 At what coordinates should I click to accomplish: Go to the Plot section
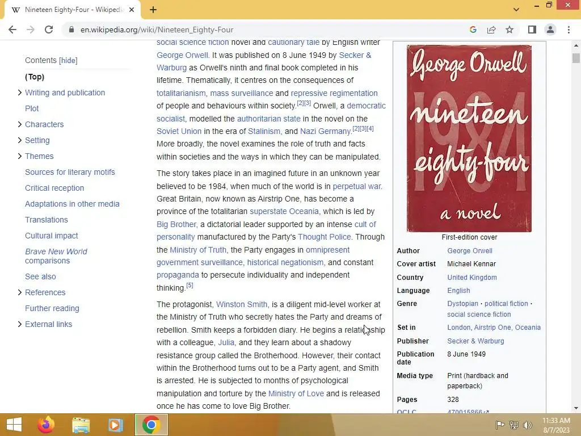32,108
